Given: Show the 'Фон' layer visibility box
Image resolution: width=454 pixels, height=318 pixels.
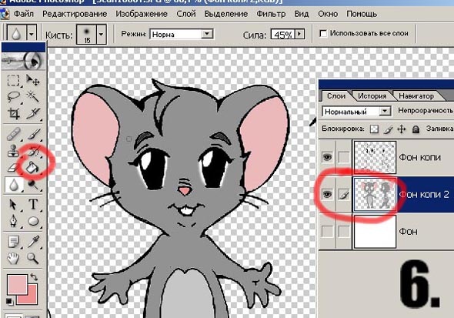Looking at the screenshot, I should point(327,232).
